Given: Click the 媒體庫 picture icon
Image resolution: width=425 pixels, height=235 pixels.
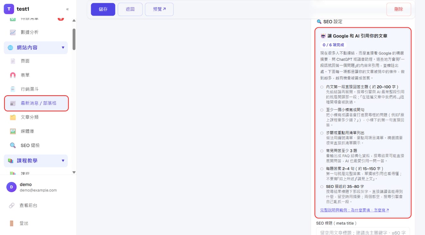Looking at the screenshot, I should [13, 131].
